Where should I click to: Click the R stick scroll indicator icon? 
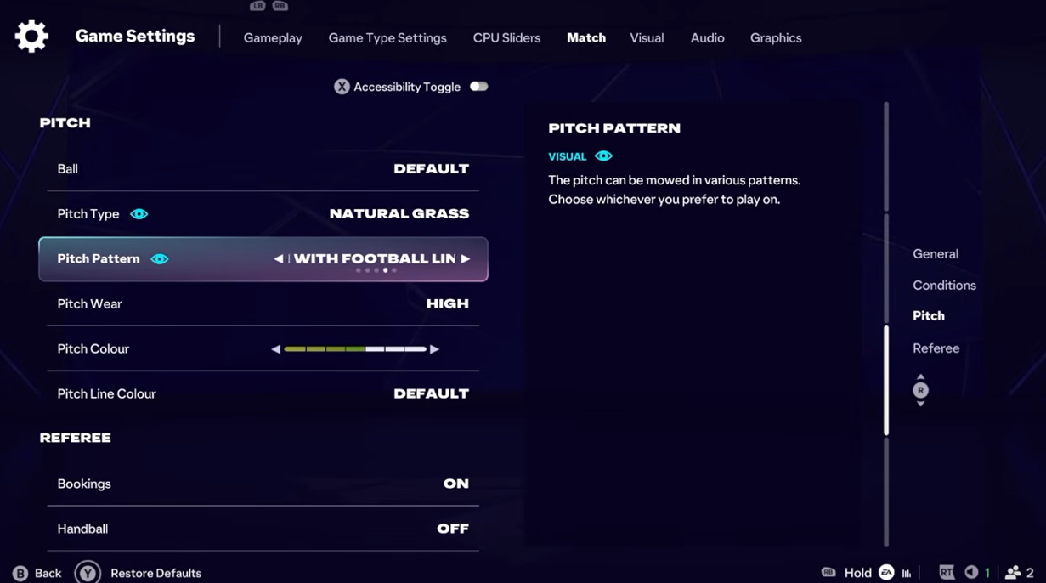click(x=920, y=390)
